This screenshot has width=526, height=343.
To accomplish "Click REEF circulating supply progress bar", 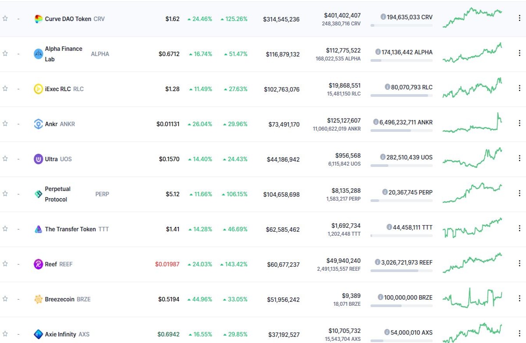I will click(x=401, y=271).
